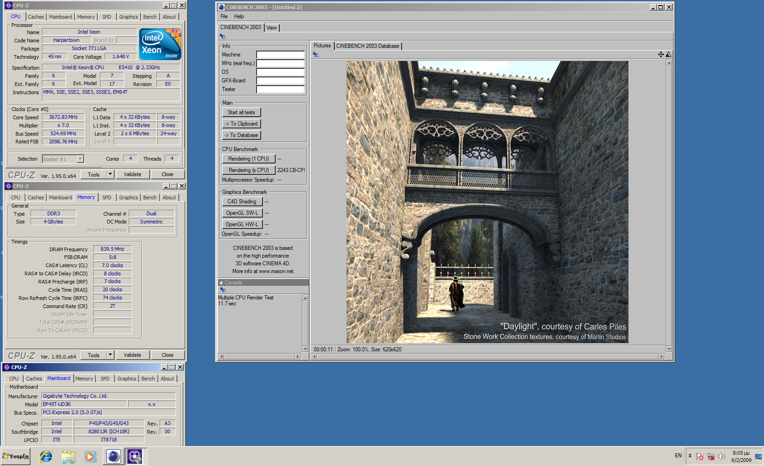764x466 pixels.
Task: Open the Graphics tab in the Mainboard CPU-Z window
Action: (127, 379)
